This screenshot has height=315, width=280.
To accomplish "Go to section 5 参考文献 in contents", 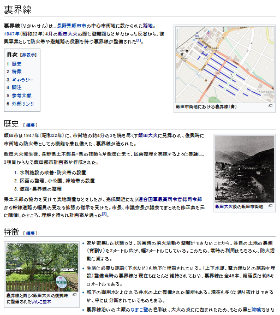I will pyautogui.click(x=21, y=96).
